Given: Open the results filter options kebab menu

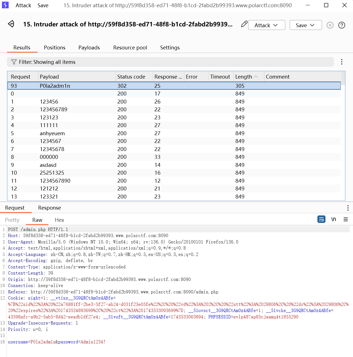Looking at the screenshot, I should click(x=342, y=62).
